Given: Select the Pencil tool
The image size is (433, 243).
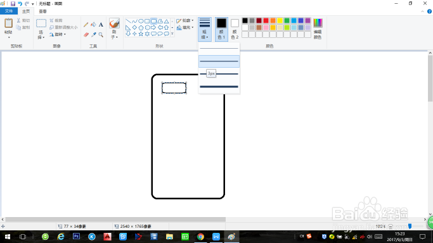Looking at the screenshot, I should point(86,25).
